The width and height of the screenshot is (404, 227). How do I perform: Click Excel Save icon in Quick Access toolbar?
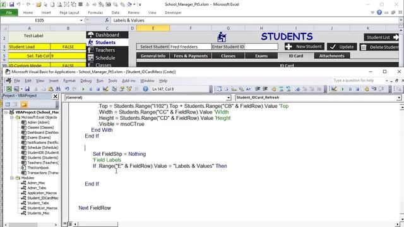tap(11, 4)
